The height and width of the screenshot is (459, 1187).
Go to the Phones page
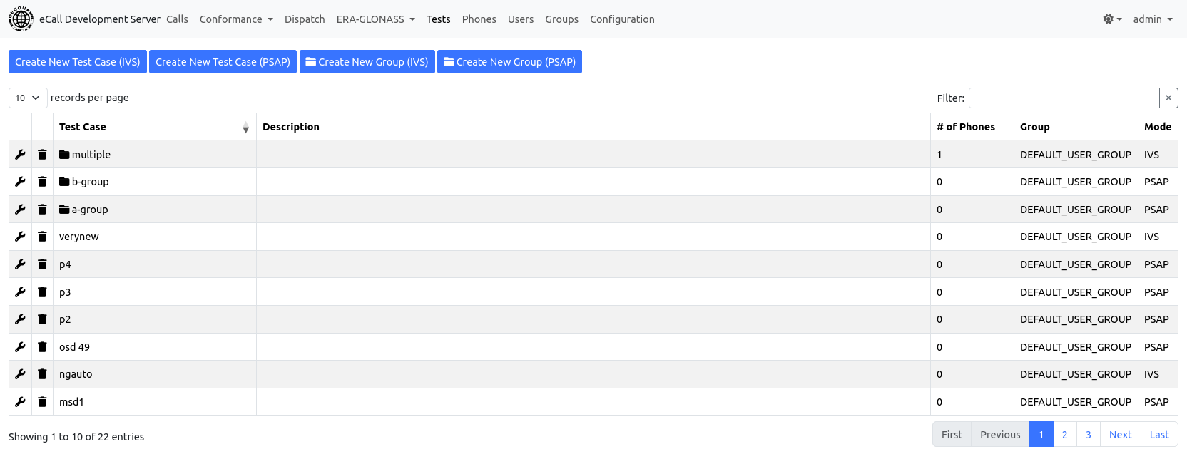coord(479,19)
